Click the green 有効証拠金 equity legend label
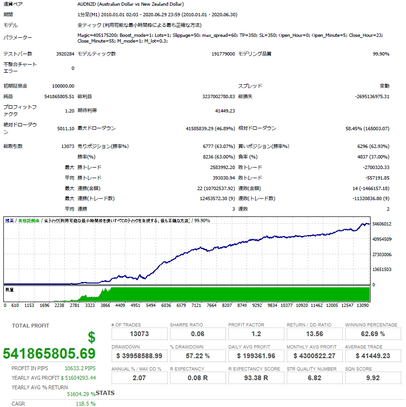 tap(29, 221)
